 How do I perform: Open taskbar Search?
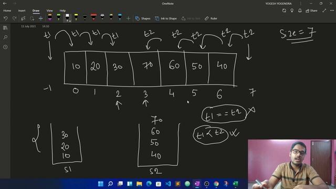(x=110, y=184)
